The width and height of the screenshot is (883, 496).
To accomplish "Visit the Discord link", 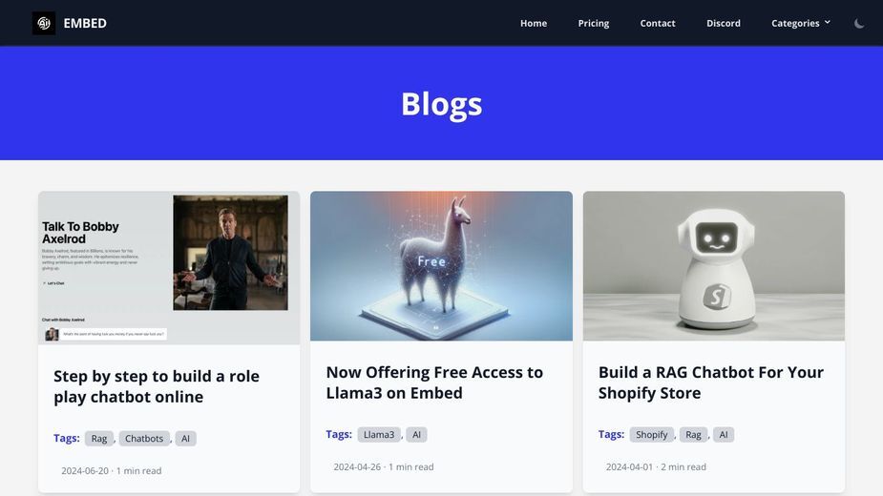I will pos(723,23).
